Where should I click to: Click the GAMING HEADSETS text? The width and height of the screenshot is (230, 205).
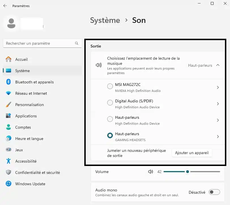[x=130, y=140]
